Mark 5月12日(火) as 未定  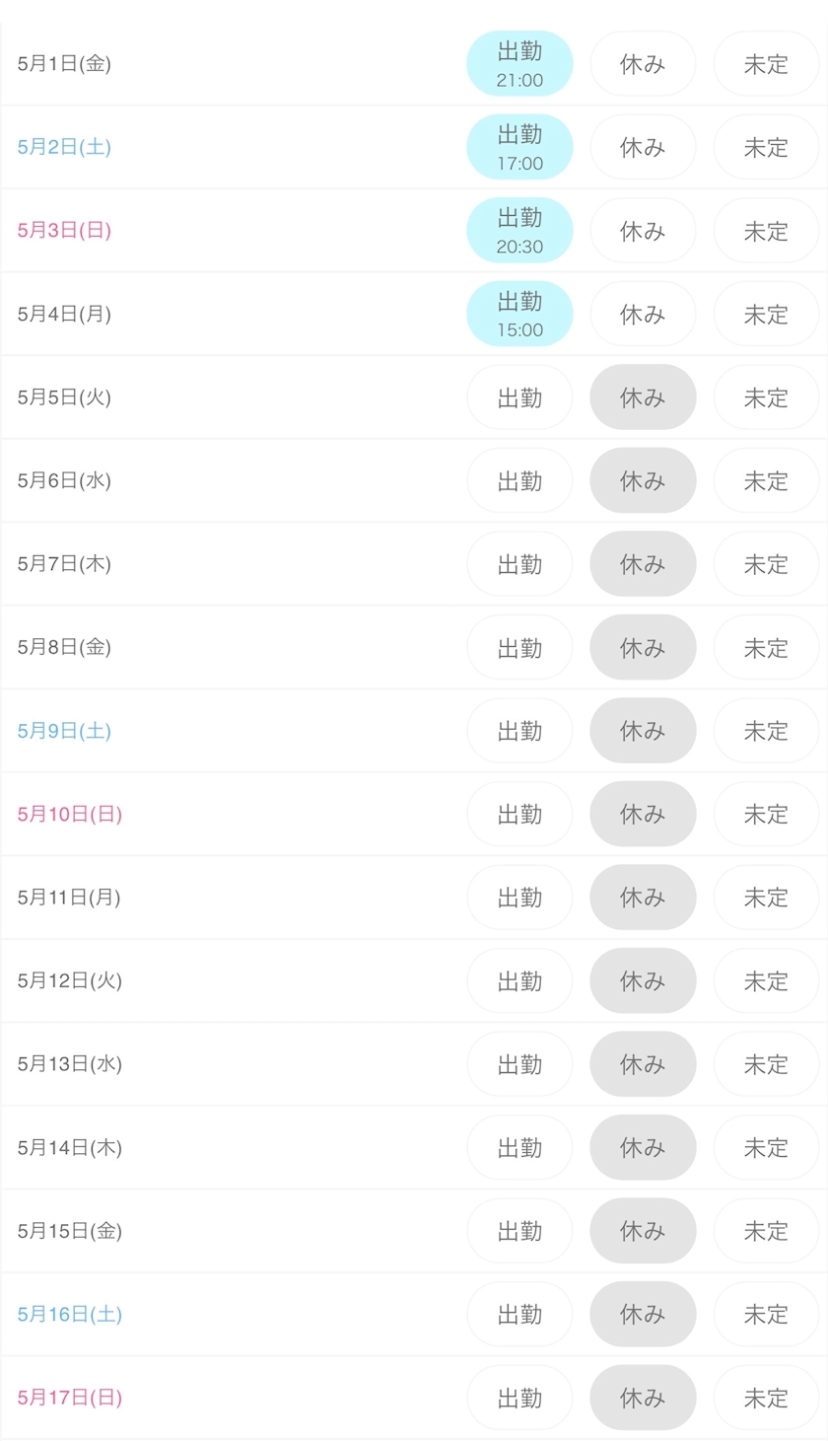coord(766,981)
